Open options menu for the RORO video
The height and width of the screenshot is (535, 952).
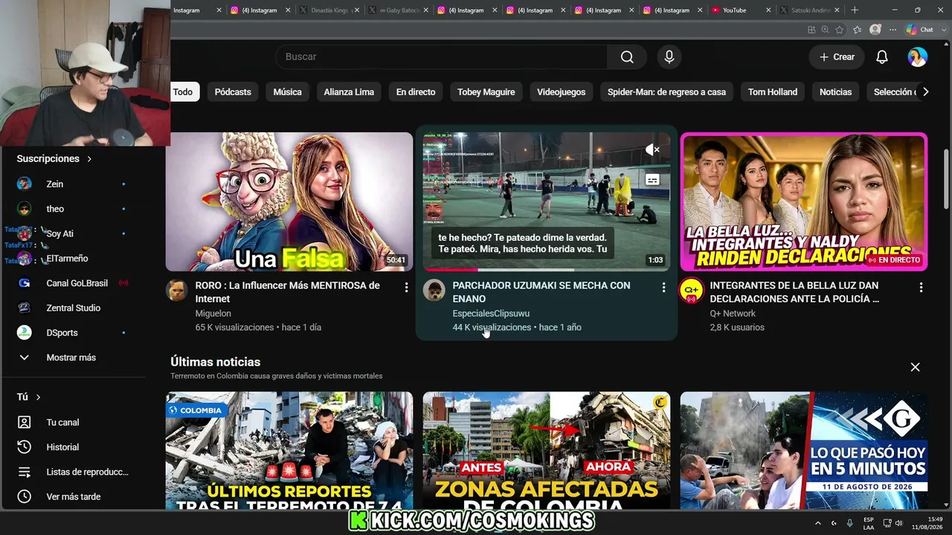point(406,287)
